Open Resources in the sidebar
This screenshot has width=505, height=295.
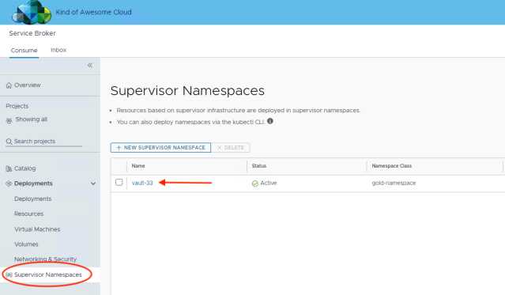(28, 214)
